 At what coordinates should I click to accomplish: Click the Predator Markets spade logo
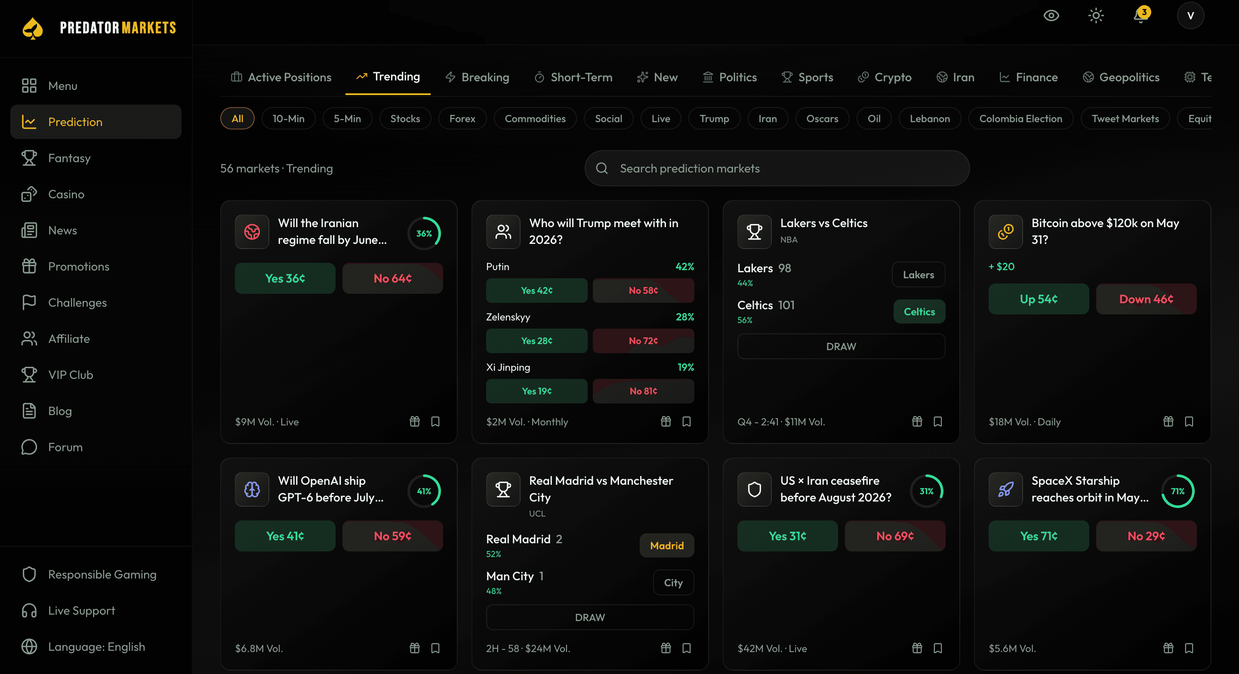(33, 28)
